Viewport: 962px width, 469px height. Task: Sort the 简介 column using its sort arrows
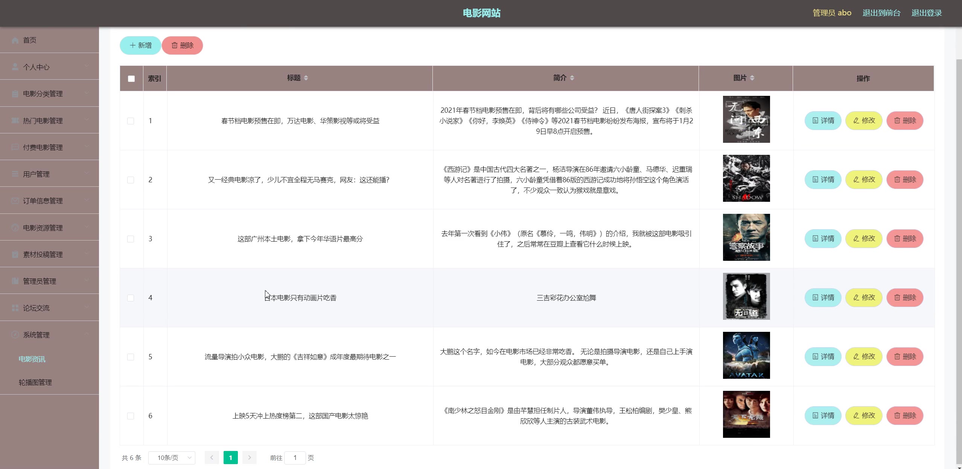(x=572, y=78)
